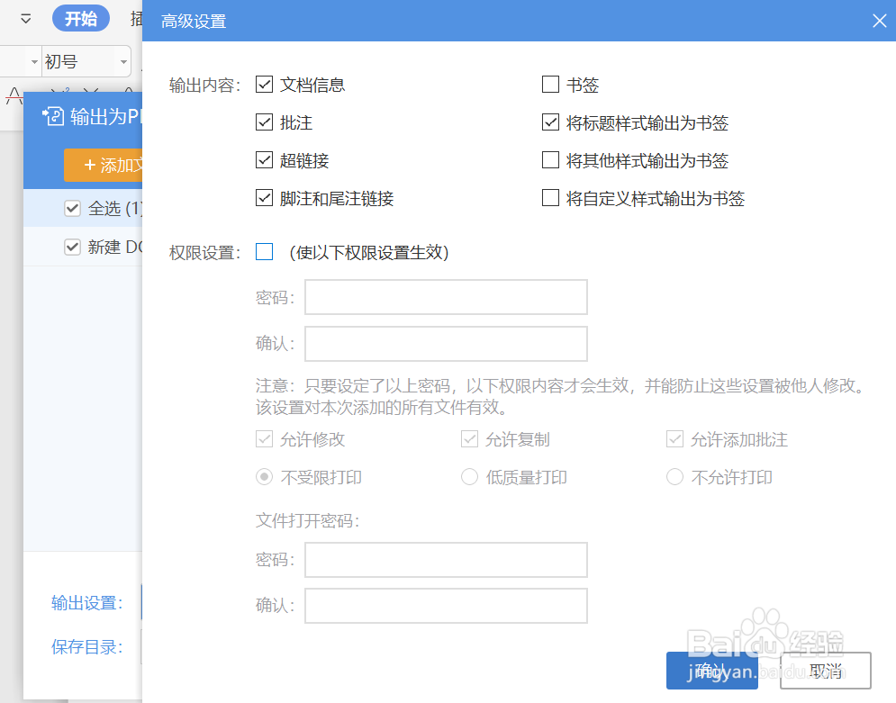Switch to the 开始 ribbon tab
Screen dimensions: 896x703
point(80,18)
